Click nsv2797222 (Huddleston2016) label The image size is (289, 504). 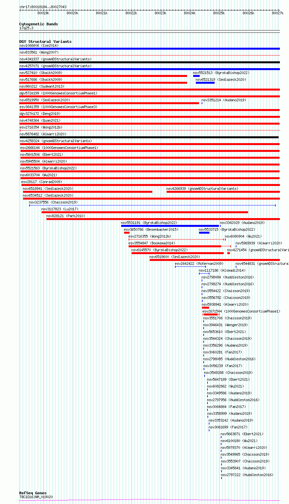click(247, 475)
